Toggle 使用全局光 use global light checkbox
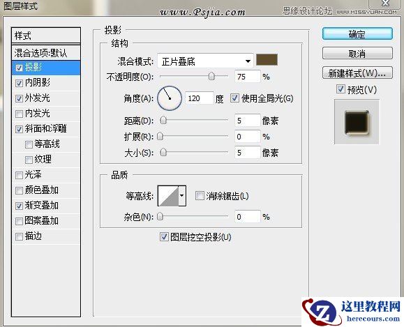The width and height of the screenshot is (404, 327). point(234,98)
